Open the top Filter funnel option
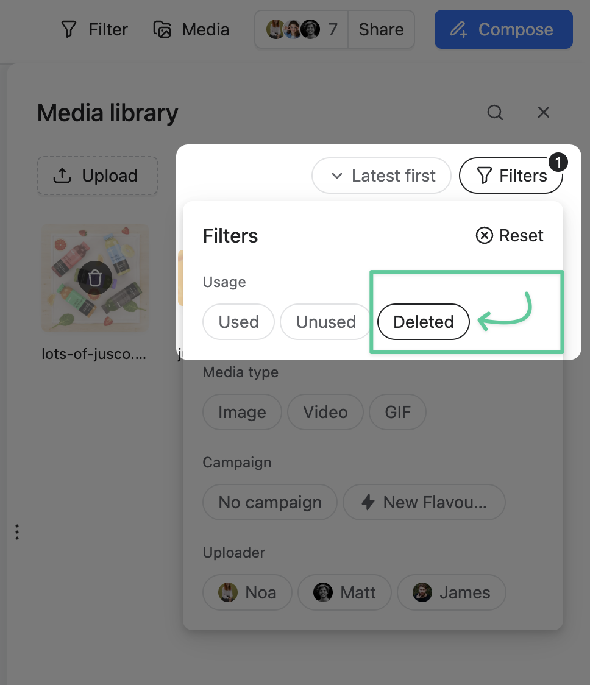The width and height of the screenshot is (590, 685). click(94, 29)
